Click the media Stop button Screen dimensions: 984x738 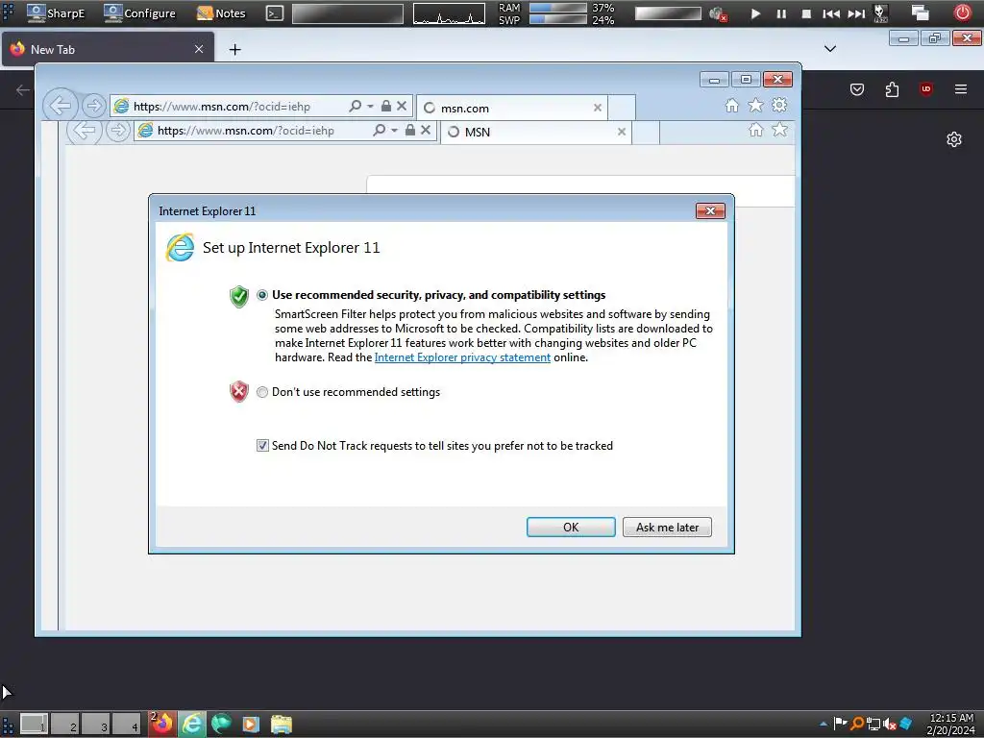pos(806,13)
